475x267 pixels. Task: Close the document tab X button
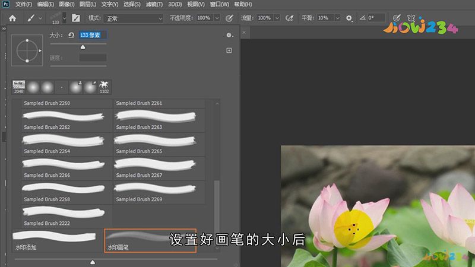244,33
